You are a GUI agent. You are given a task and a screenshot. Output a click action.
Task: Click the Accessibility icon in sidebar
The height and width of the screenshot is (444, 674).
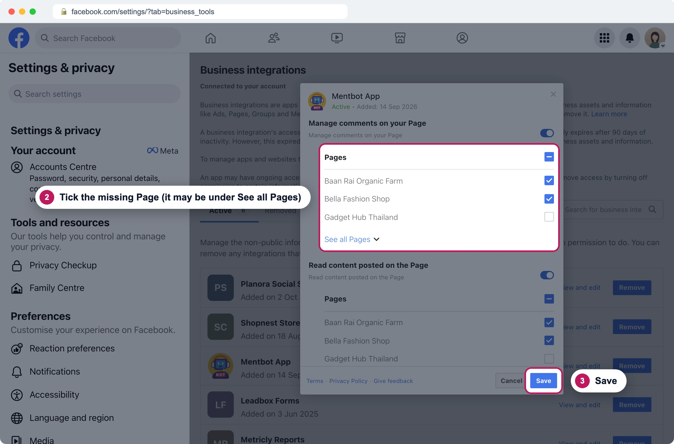[x=17, y=395]
